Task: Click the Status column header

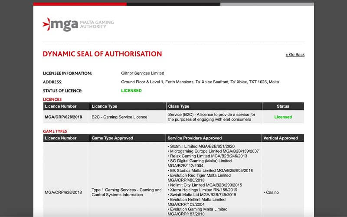Action: tap(283, 106)
